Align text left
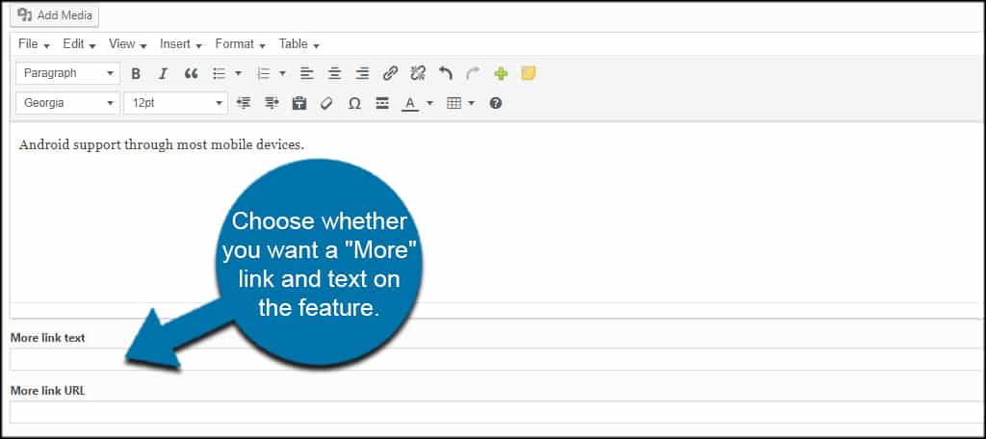 click(306, 73)
